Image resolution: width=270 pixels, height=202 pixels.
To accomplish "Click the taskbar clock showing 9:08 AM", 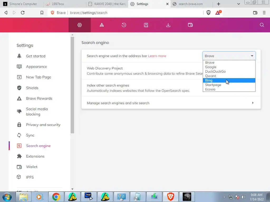I will click(x=257, y=197).
